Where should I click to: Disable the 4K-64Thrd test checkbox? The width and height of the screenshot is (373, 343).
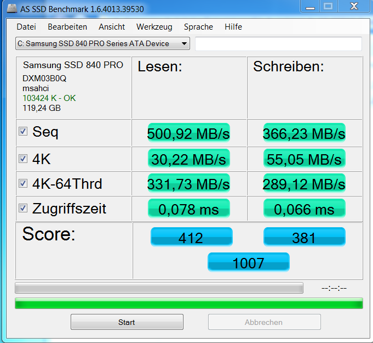pos(23,183)
